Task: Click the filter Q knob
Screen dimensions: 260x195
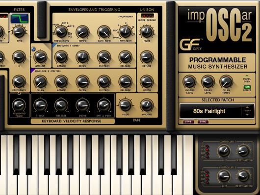Action: [x=19, y=57]
